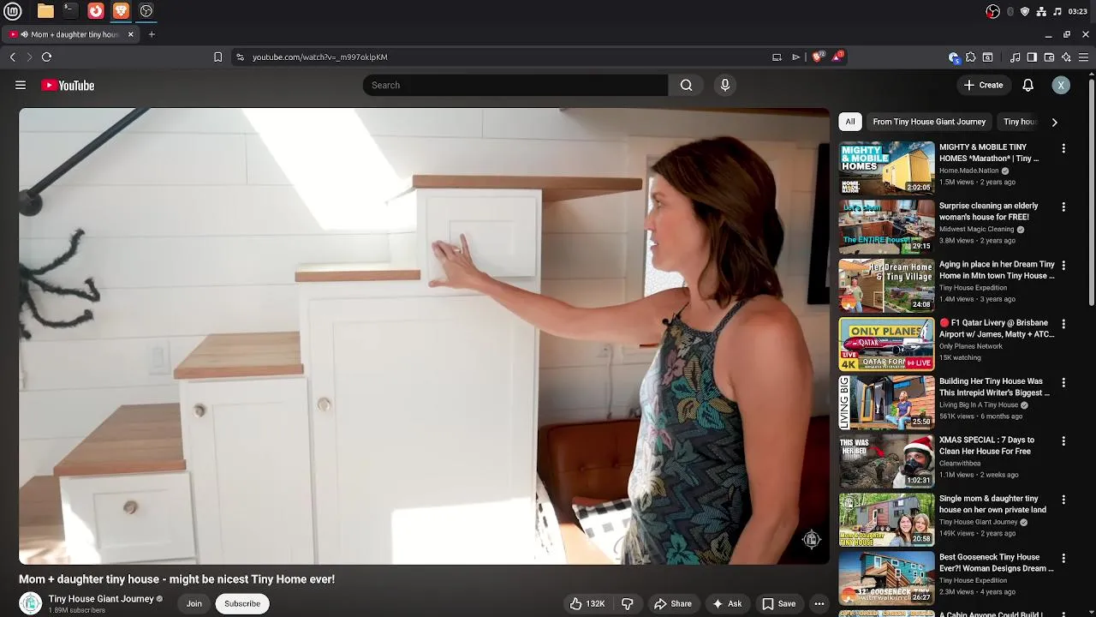Open the browser main hamburger menu
Image resolution: width=1096 pixels, height=617 pixels.
pos(1083,57)
